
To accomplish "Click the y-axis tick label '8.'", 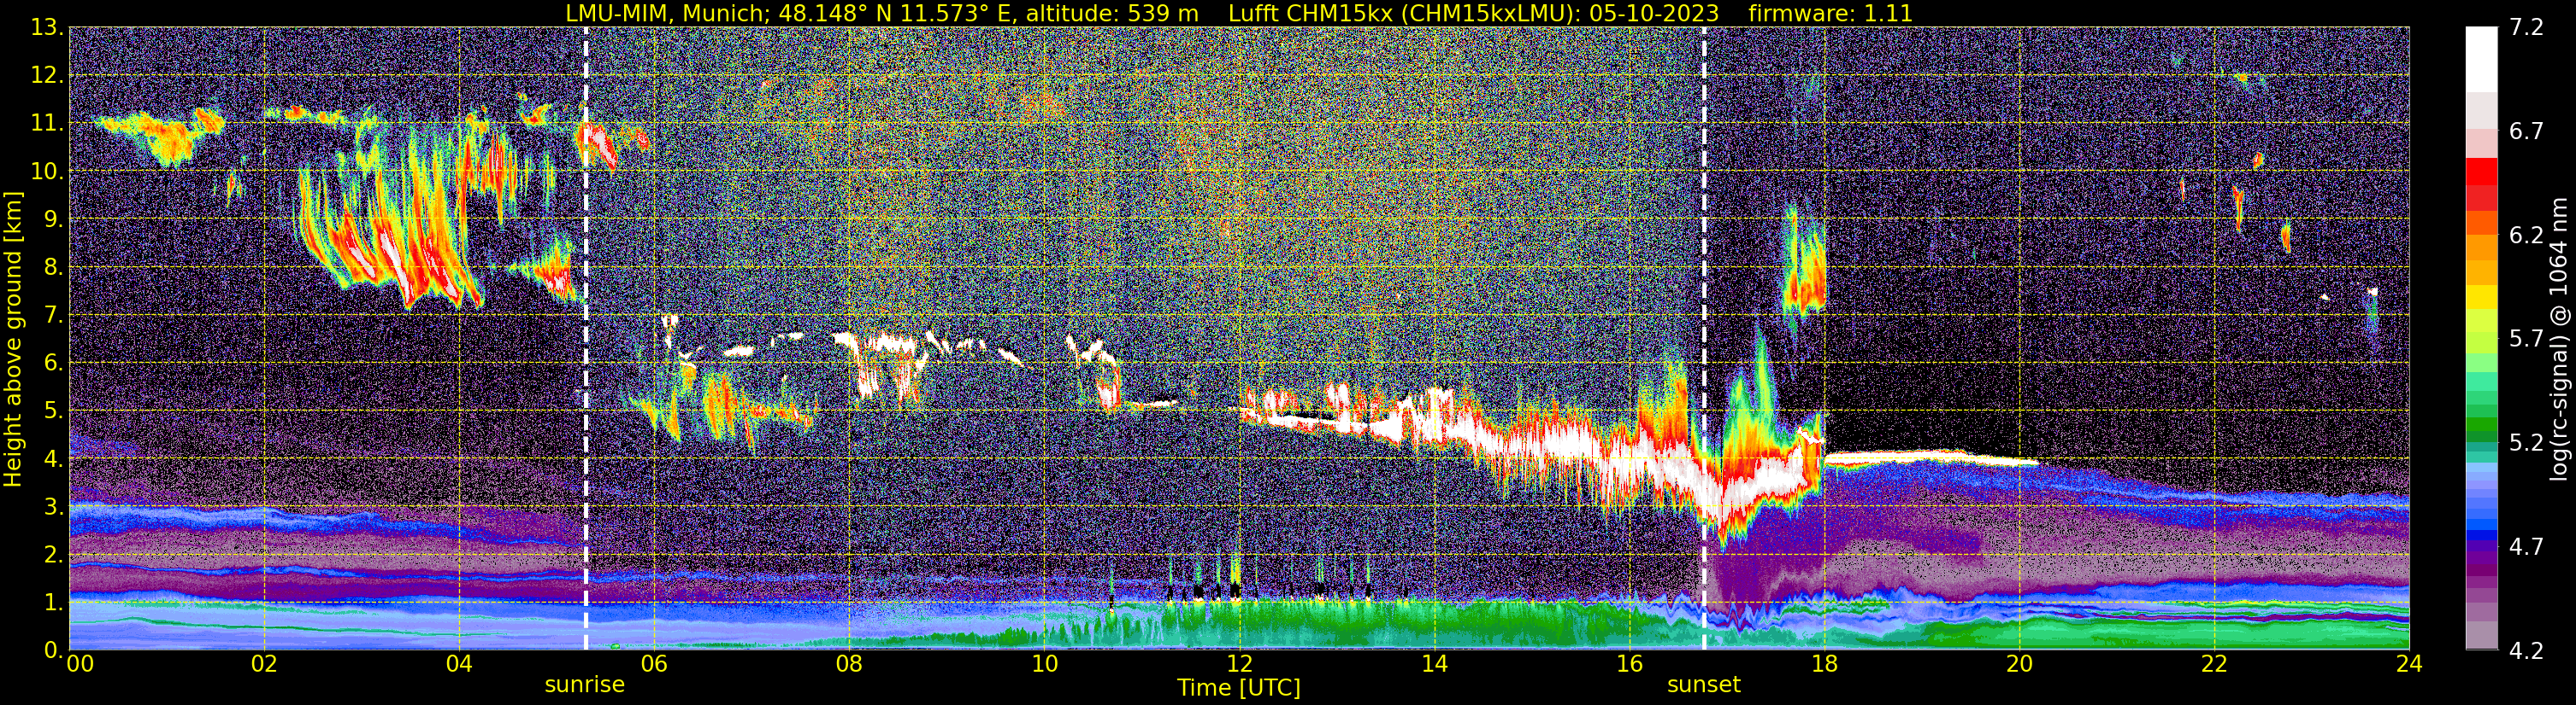I will coord(53,268).
